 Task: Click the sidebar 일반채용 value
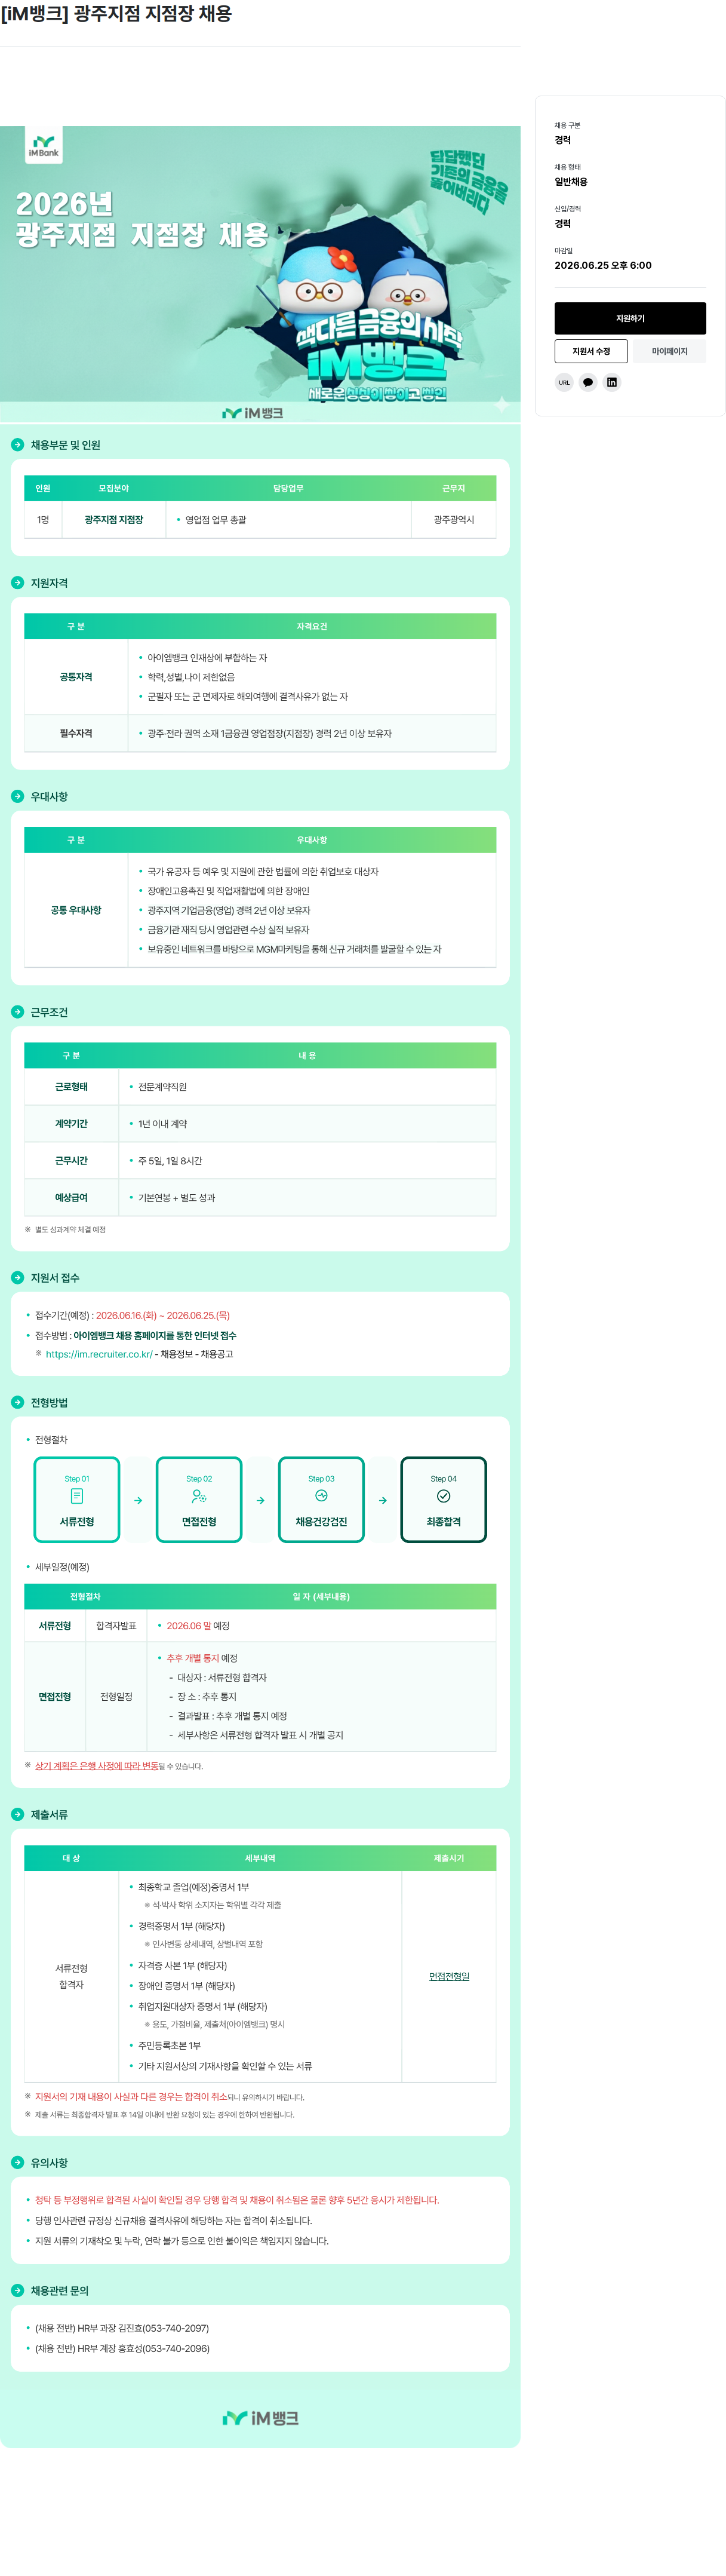coord(571,182)
